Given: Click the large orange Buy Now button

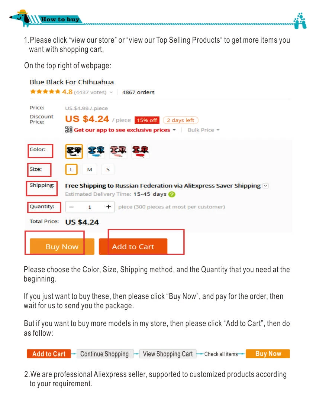Looking at the screenshot, I should 62,247.
